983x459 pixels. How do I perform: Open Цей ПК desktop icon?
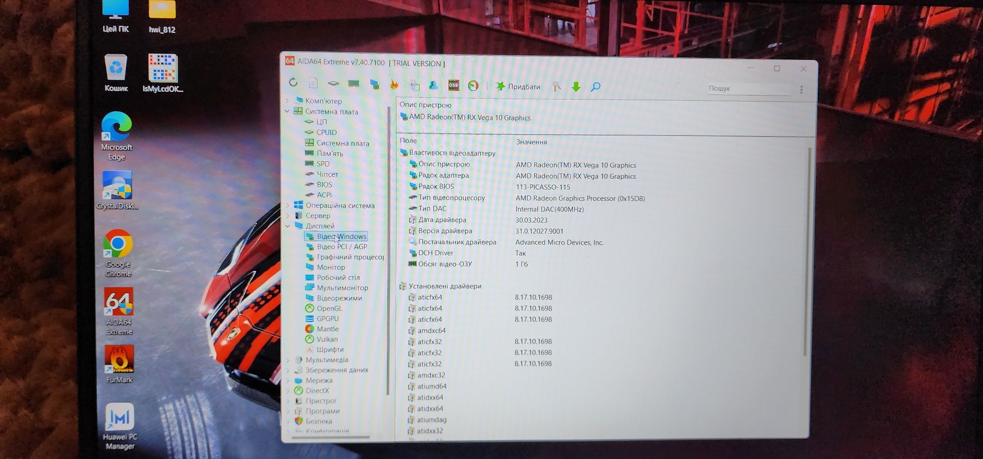[116, 17]
